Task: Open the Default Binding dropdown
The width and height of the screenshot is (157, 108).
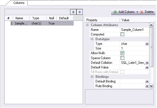Action: (x=147, y=81)
